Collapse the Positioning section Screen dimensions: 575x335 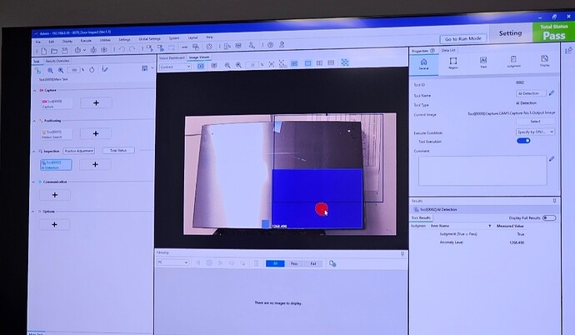[x=34, y=121]
